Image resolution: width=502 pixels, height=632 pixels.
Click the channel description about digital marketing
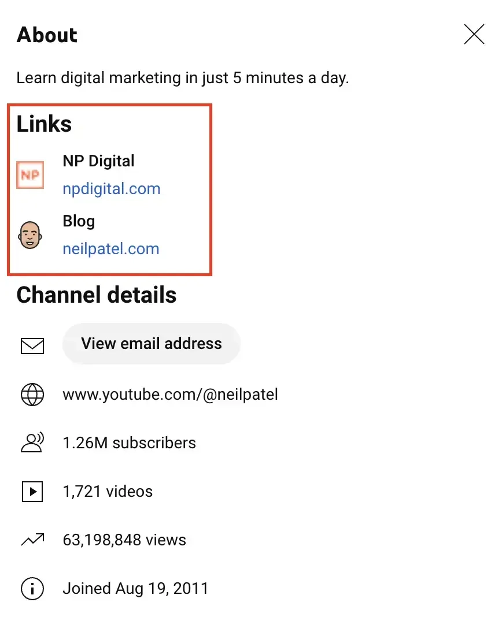point(183,77)
